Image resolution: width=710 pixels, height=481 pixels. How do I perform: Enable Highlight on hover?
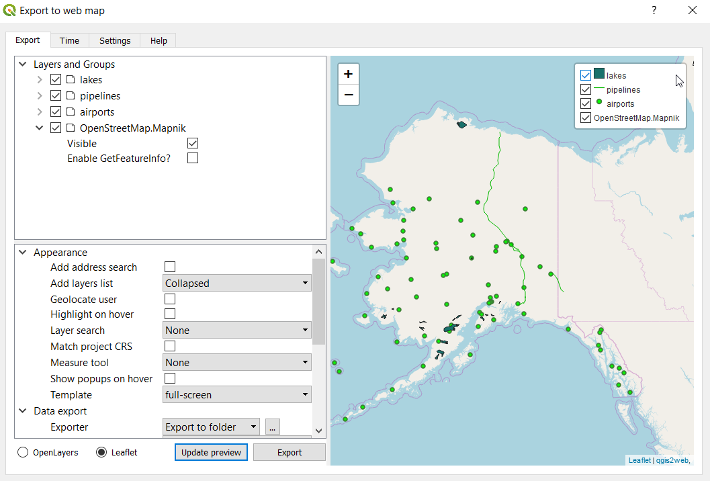[x=170, y=314]
